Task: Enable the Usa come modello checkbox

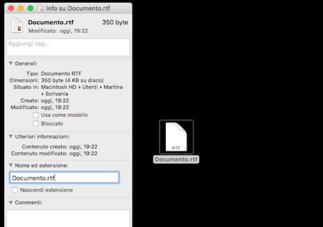Action: click(x=36, y=115)
